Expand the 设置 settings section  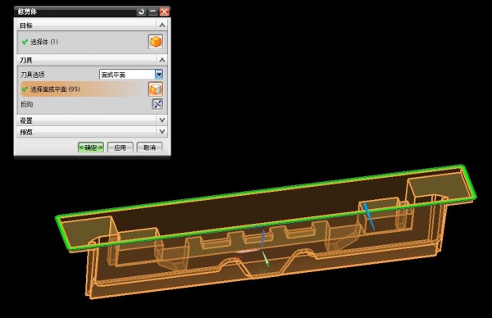tap(162, 120)
